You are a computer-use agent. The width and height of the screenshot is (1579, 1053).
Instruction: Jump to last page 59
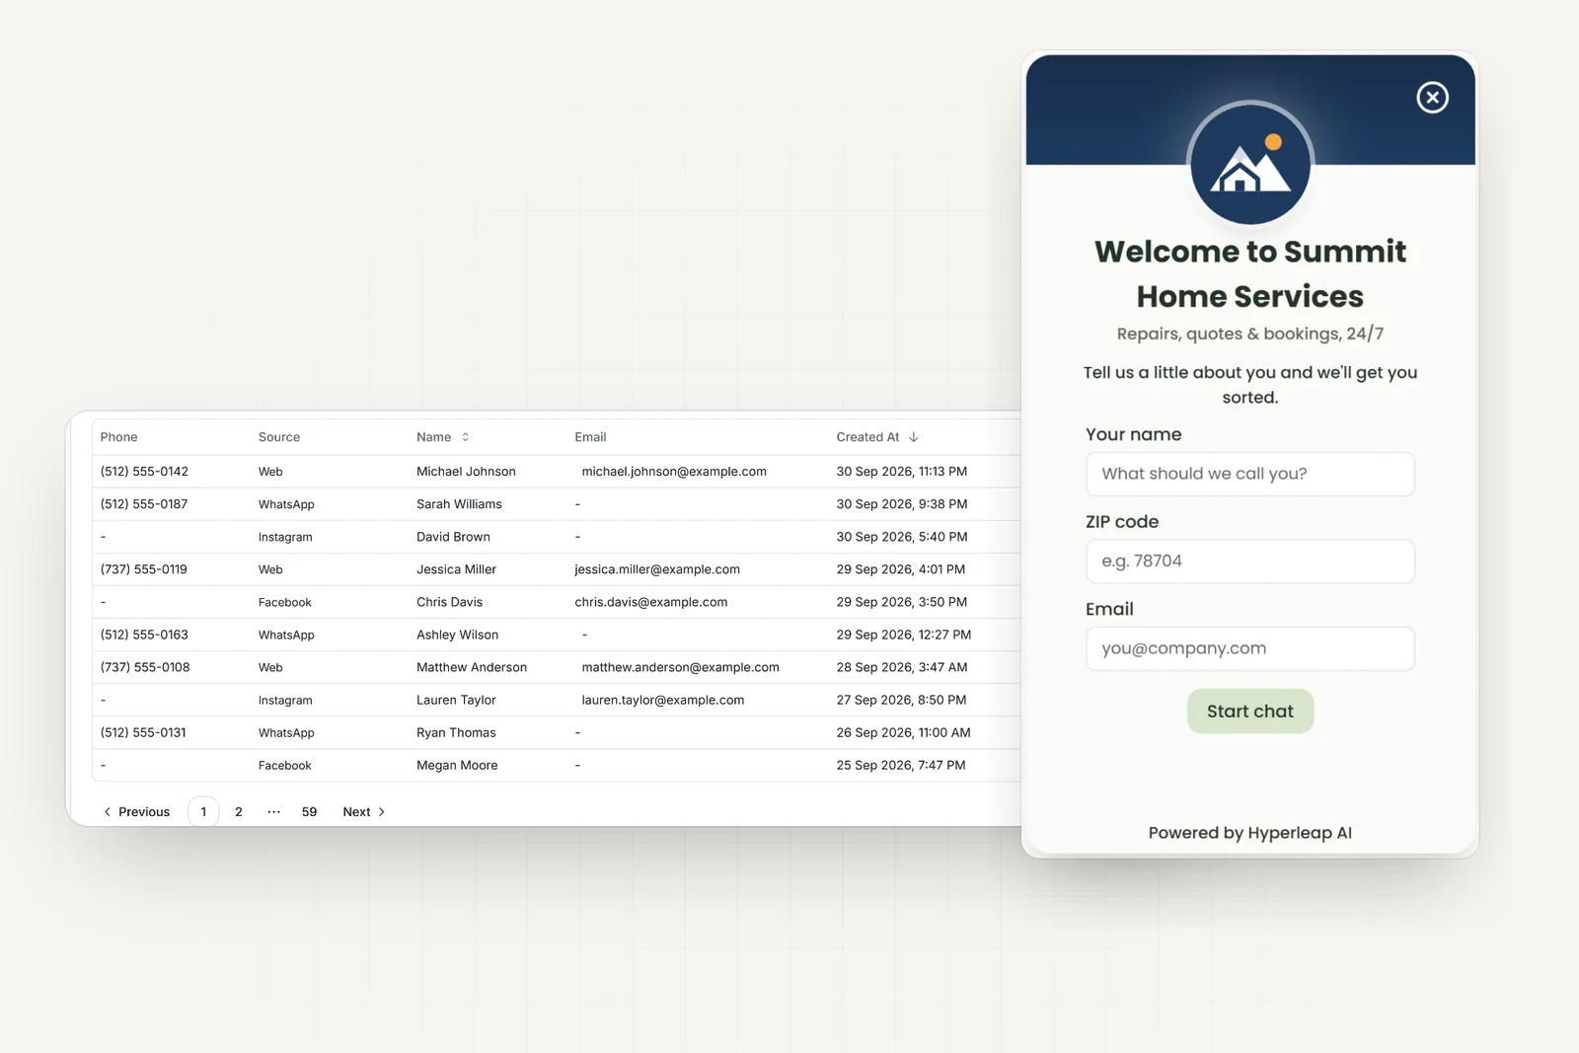tap(309, 812)
